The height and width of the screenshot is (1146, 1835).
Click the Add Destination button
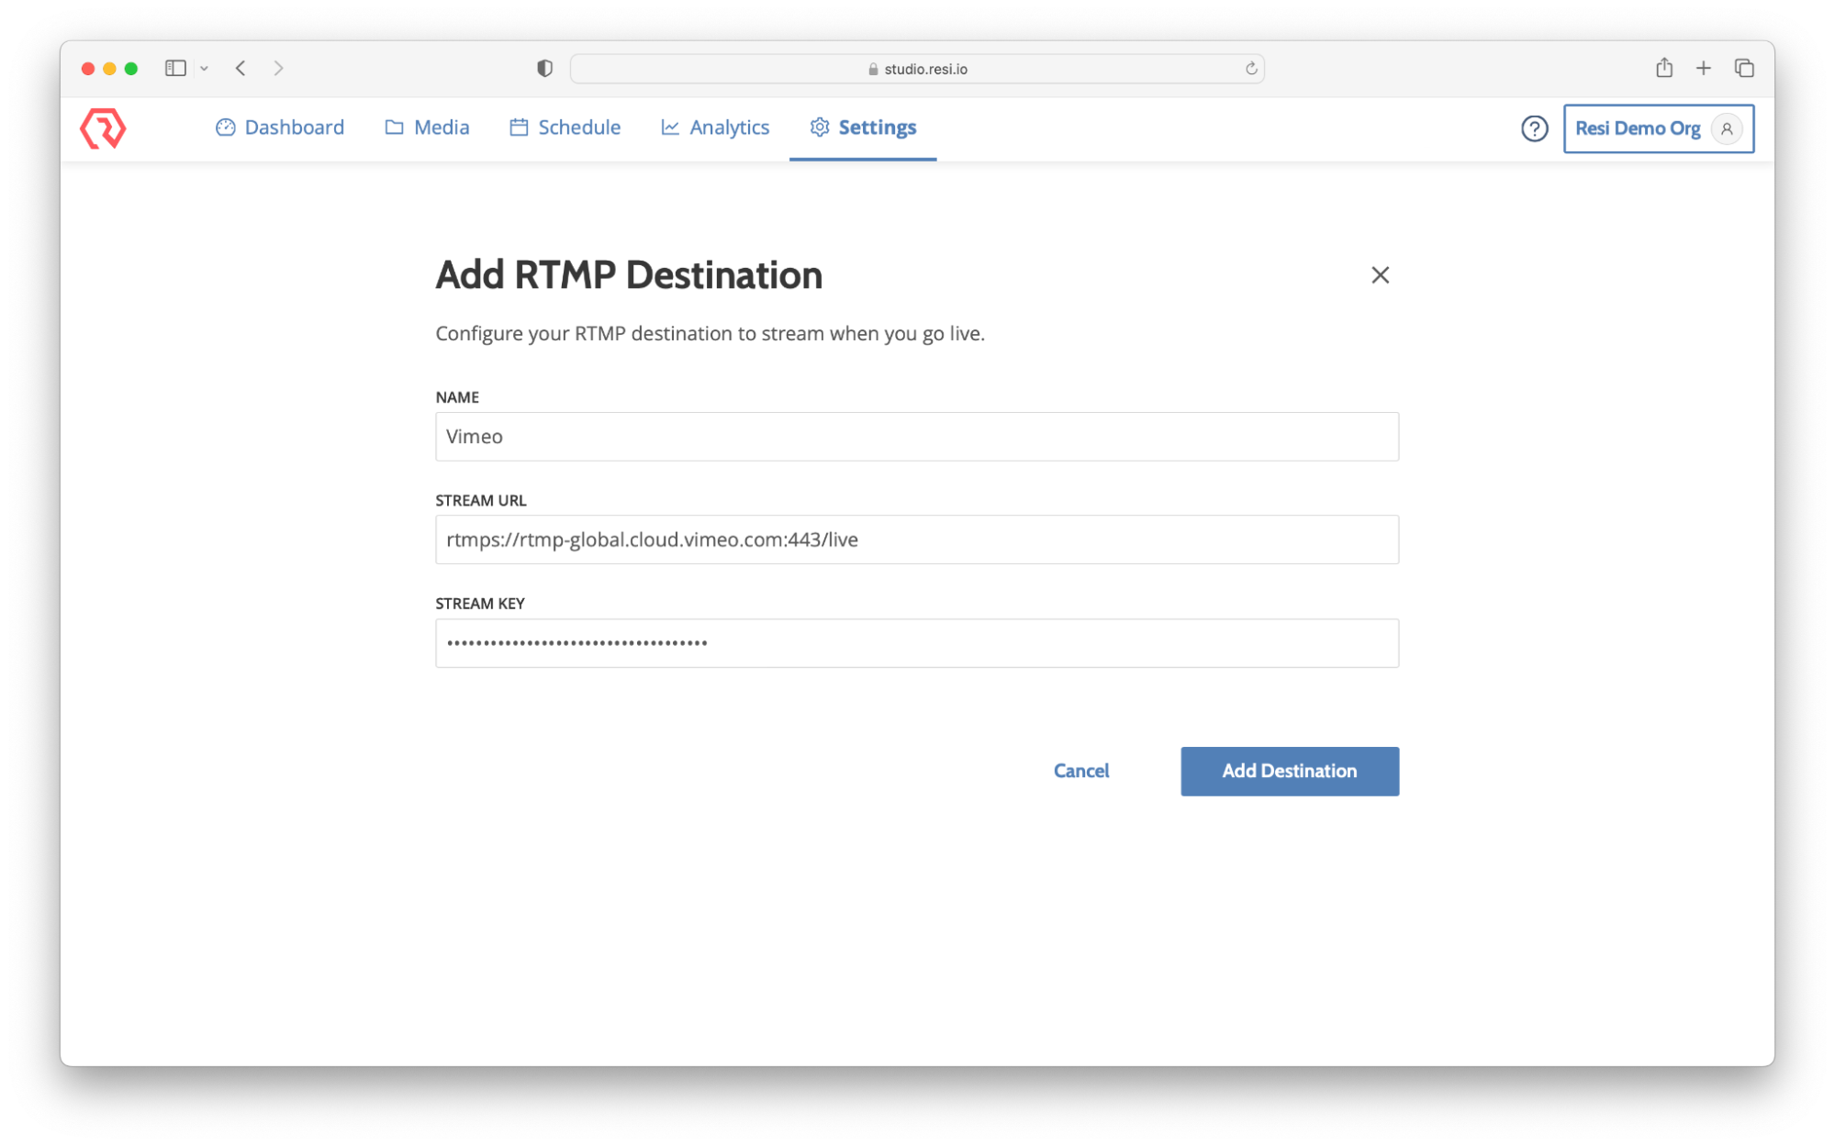coord(1289,771)
